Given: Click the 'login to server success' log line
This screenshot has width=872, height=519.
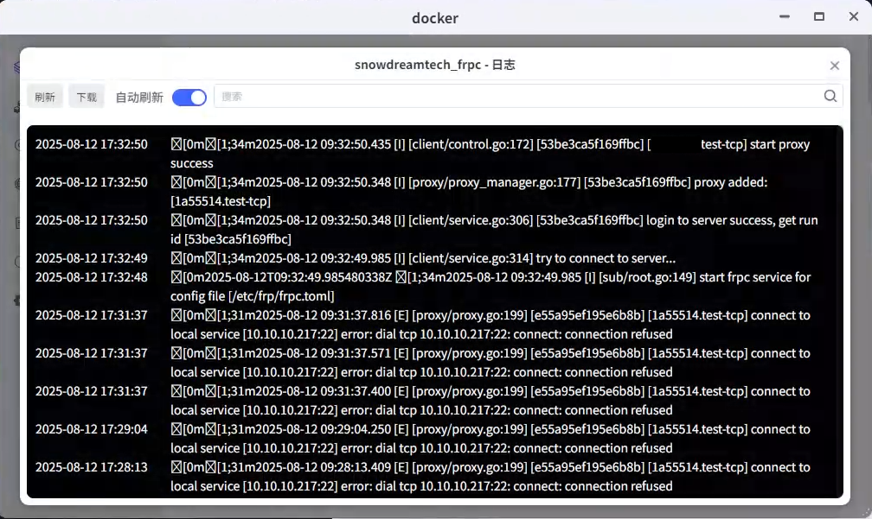Looking at the screenshot, I should [490, 229].
